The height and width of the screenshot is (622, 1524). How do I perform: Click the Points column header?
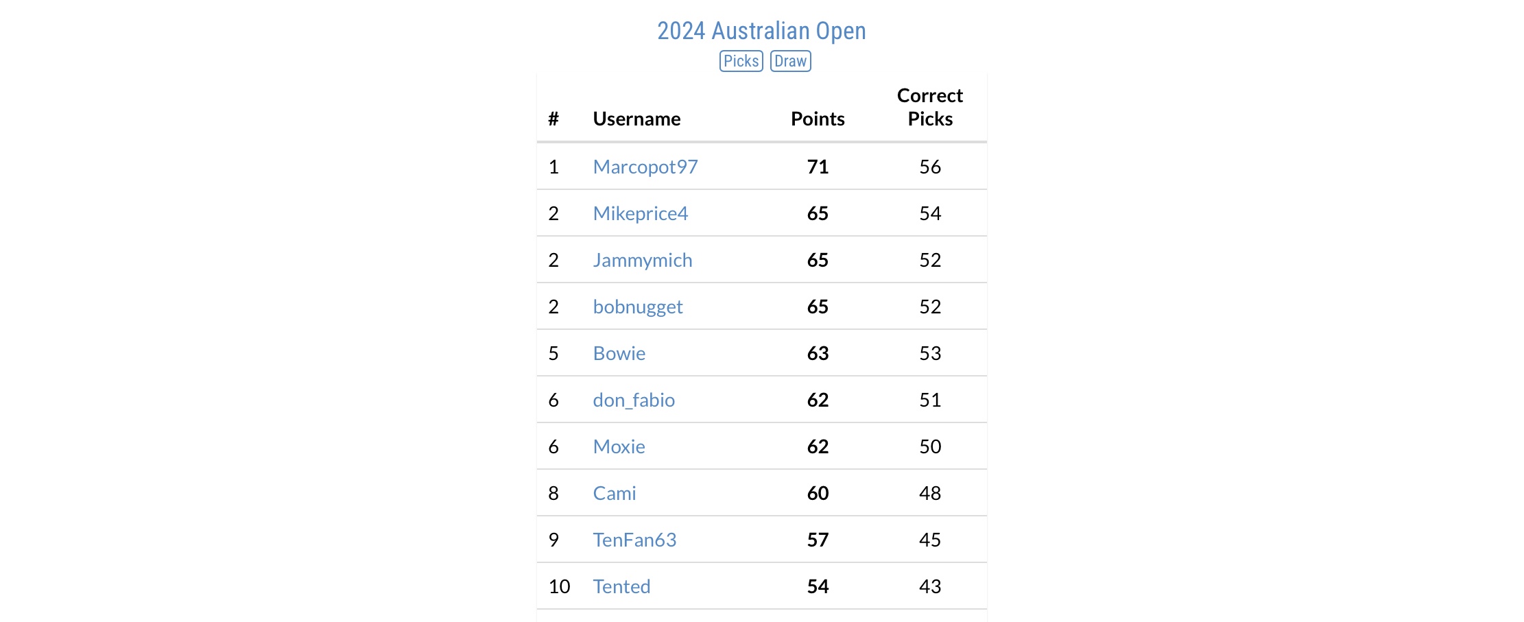818,119
